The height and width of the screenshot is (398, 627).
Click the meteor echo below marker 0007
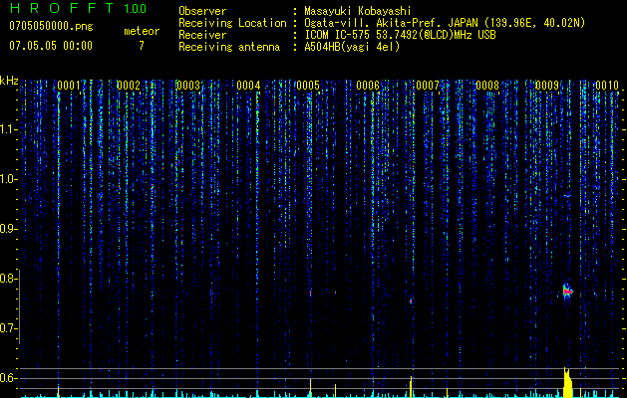click(x=411, y=301)
